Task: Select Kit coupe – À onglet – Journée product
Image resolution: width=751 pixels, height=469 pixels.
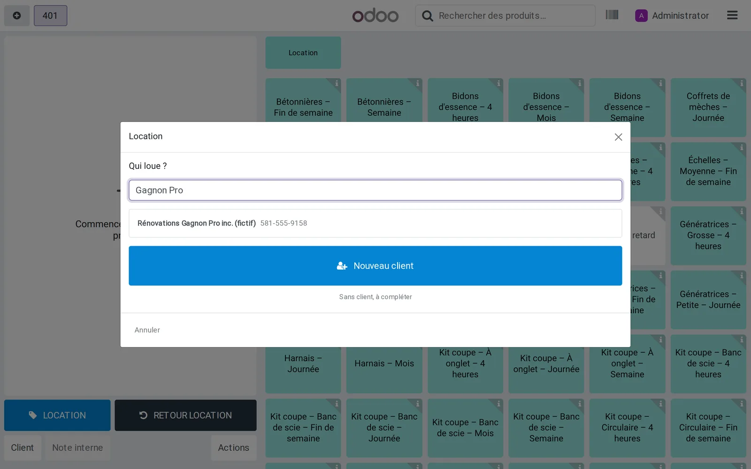Action: [x=546, y=364]
